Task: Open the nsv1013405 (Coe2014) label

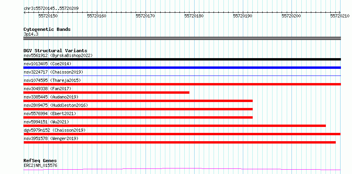Action: click(x=47, y=64)
